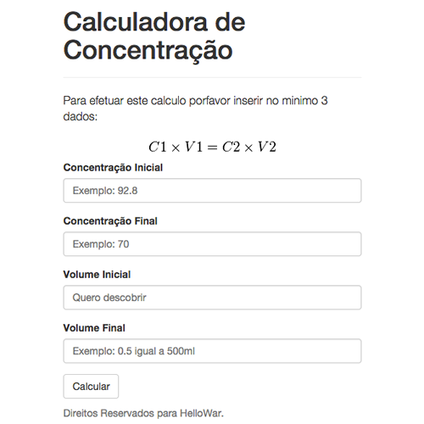Click the C2 term in the formula
The image size is (424, 424).
tap(231, 147)
